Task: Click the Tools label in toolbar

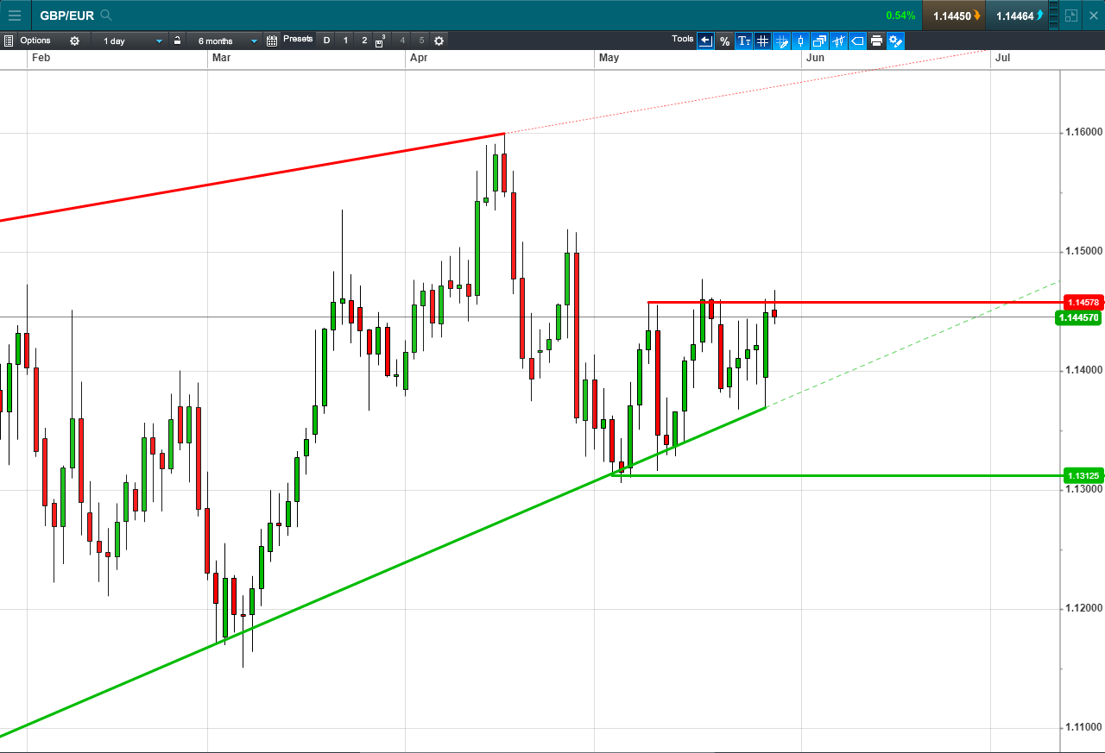Action: 683,39
